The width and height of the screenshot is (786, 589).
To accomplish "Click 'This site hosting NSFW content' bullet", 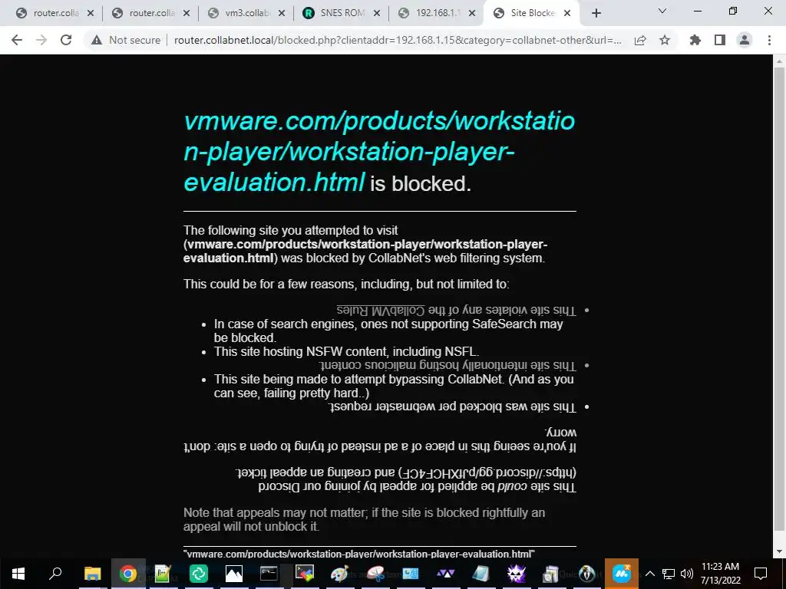I will [346, 351].
